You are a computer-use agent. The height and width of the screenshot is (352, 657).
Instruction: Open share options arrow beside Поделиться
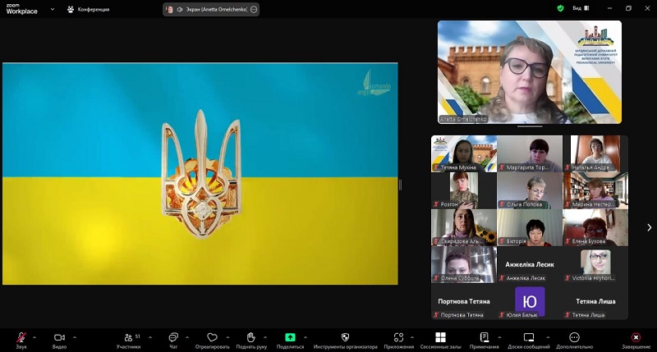point(305,337)
